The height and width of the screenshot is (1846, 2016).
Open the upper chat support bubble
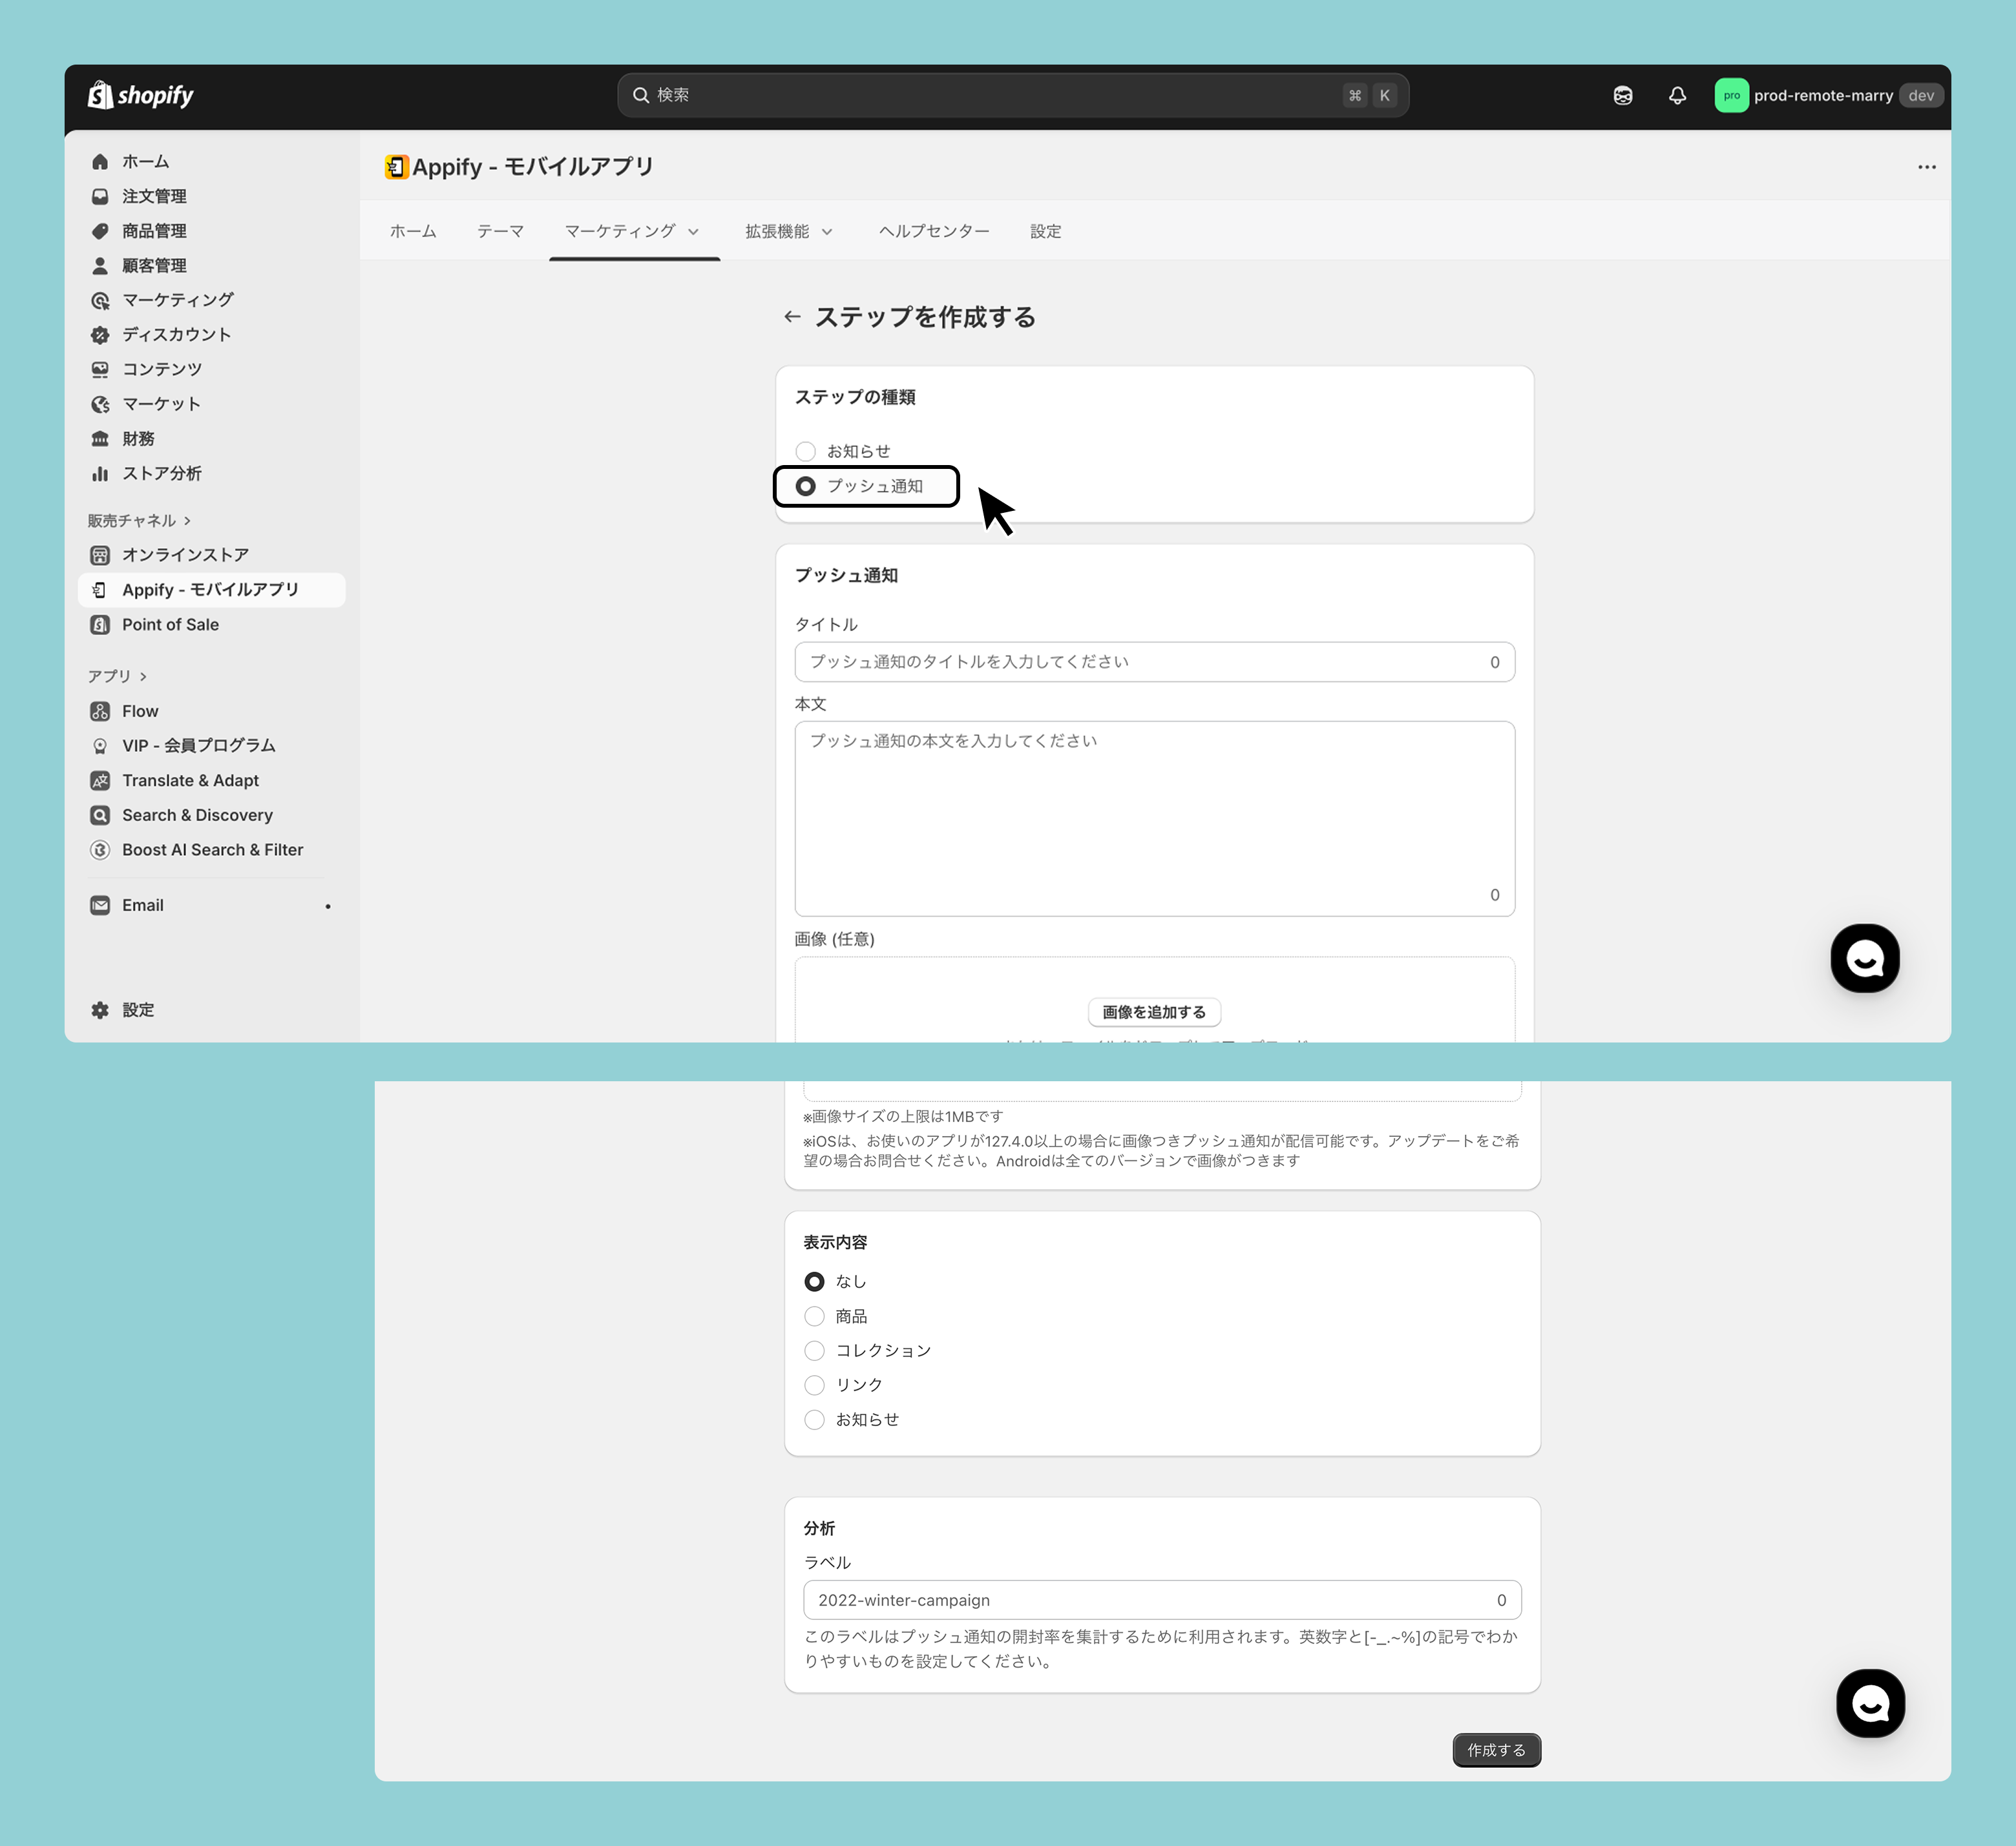pos(1864,959)
